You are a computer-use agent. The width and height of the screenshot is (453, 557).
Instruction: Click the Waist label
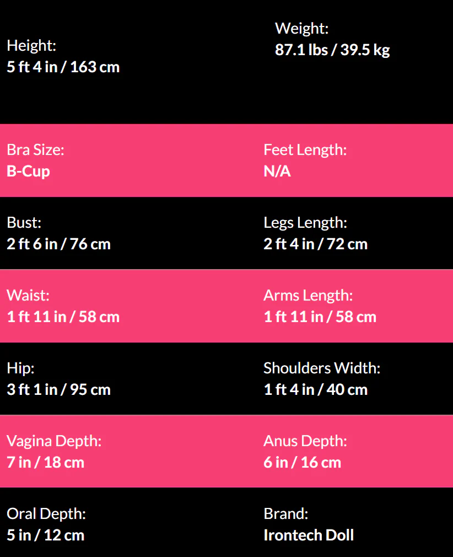28,296
